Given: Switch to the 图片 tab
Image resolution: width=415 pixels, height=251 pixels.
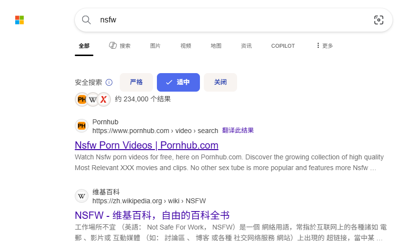Looking at the screenshot, I should tap(155, 46).
